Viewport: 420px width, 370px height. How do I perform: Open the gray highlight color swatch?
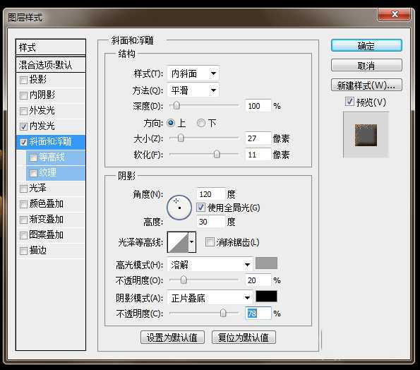coord(266,263)
